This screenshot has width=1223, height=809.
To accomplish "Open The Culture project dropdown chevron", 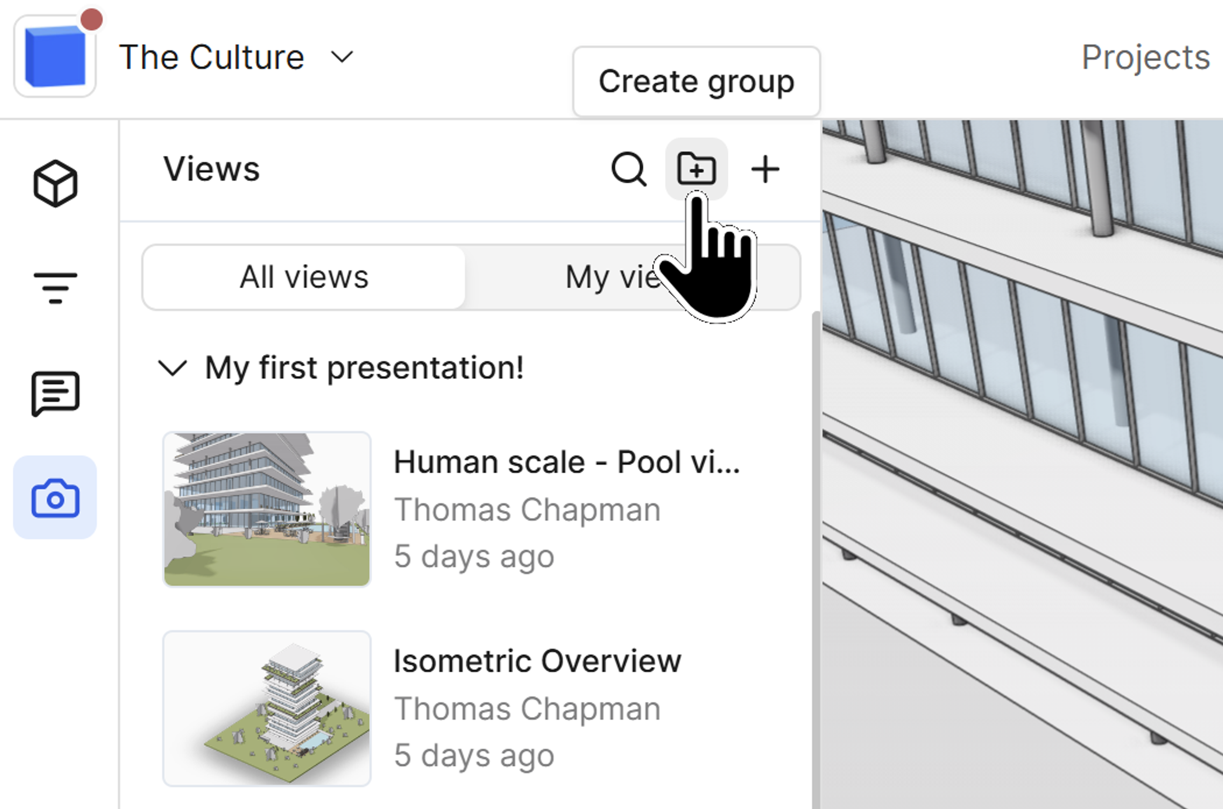I will pos(342,57).
